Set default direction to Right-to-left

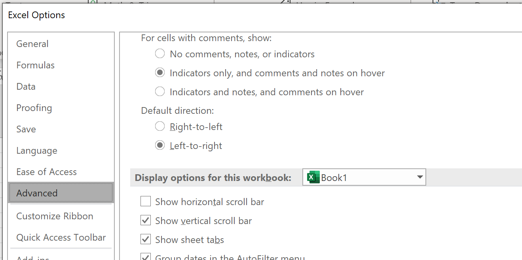(x=160, y=126)
